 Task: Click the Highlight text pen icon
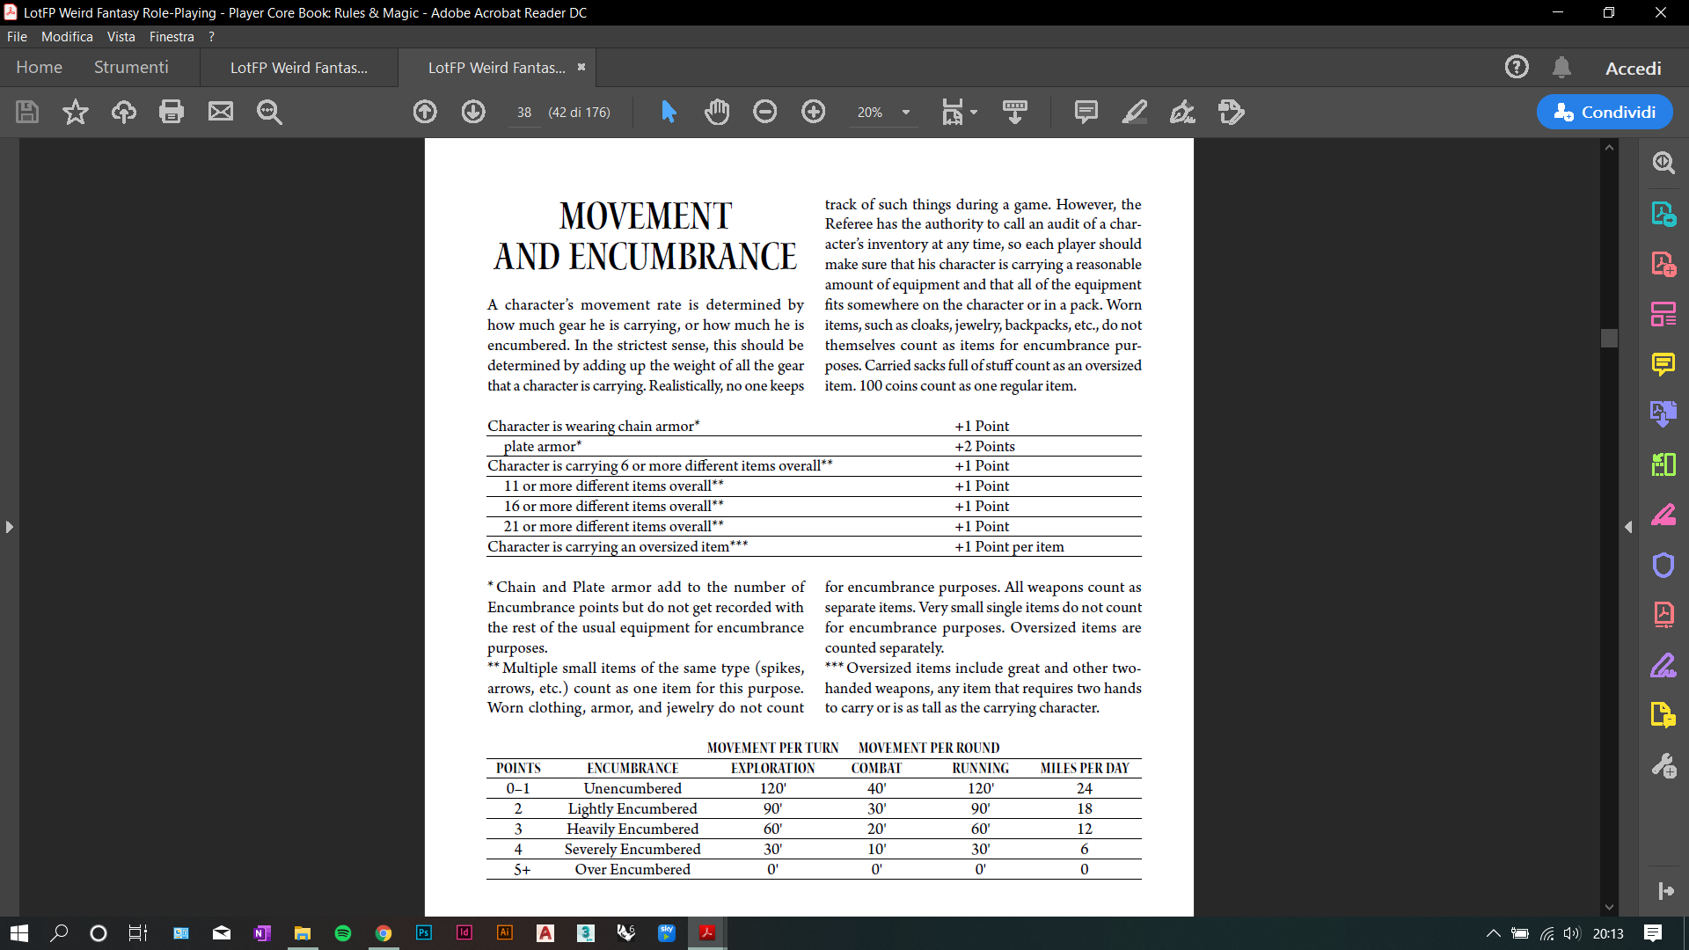pyautogui.click(x=1134, y=112)
